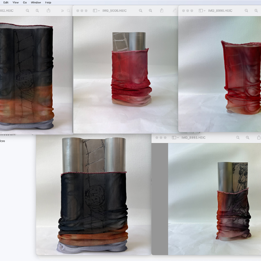Image resolution: width=261 pixels, height=261 pixels.
Task: Toggle the sidebar in IMG_9006.HEIC window
Action: pos(95,11)
